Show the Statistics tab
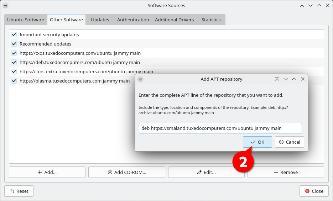This screenshot has height=201, width=333. click(x=211, y=20)
